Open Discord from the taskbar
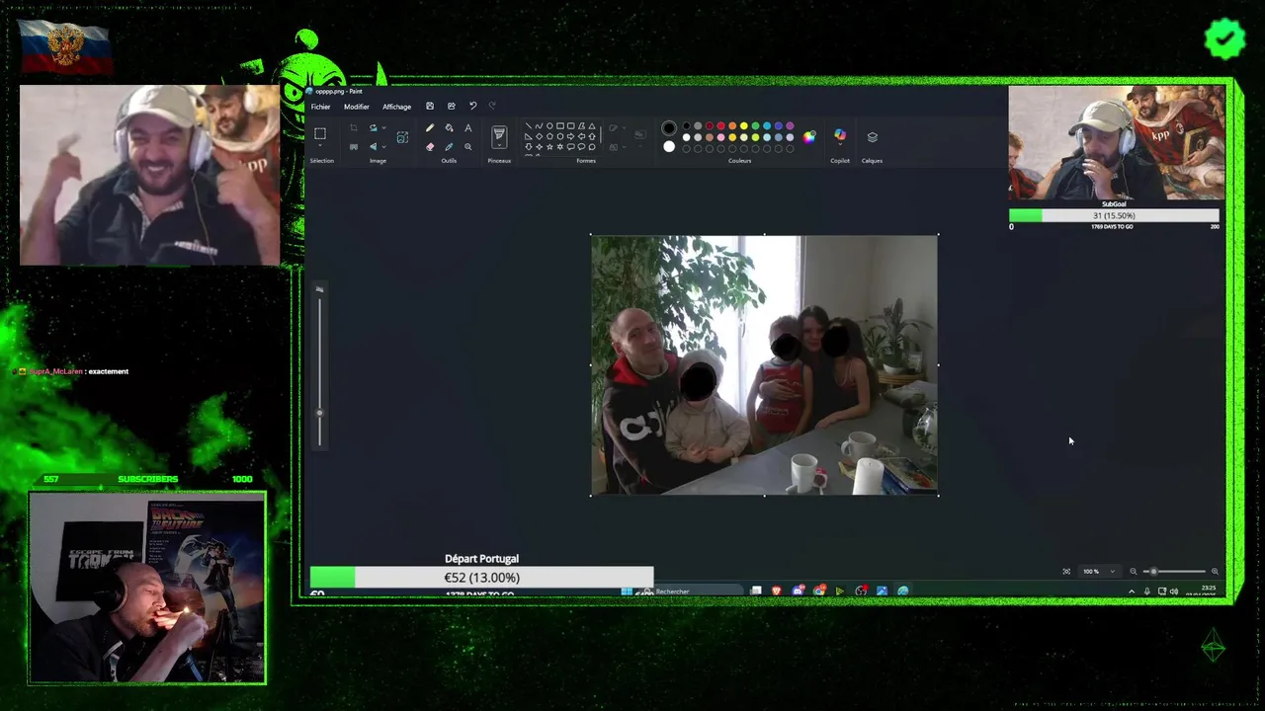The width and height of the screenshot is (1265, 711). pyautogui.click(x=798, y=592)
